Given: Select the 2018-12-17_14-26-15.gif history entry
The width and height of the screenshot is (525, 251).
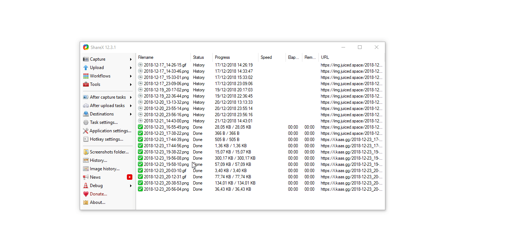Looking at the screenshot, I should [x=165, y=65].
